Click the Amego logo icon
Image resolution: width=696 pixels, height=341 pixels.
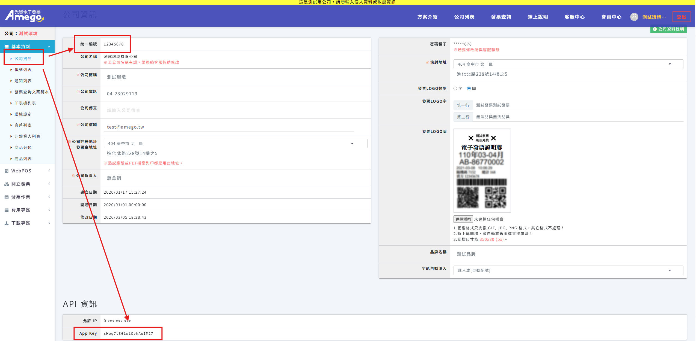[x=24, y=16]
